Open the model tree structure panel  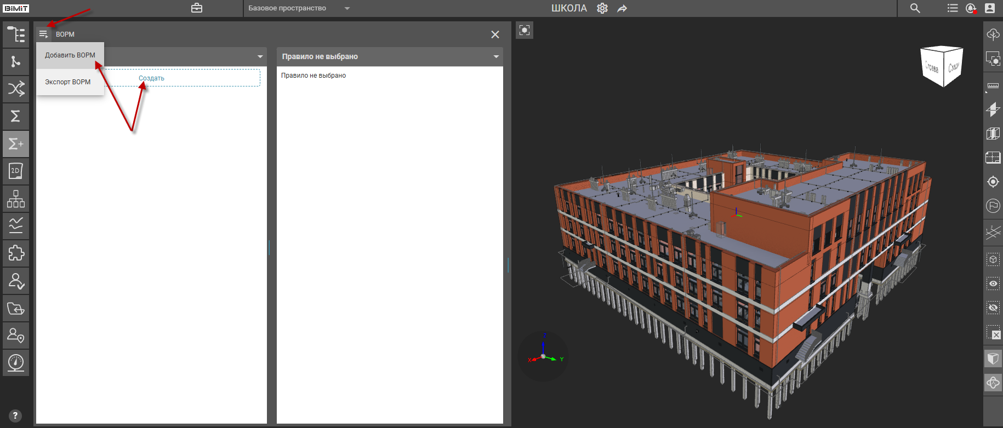pos(16,34)
